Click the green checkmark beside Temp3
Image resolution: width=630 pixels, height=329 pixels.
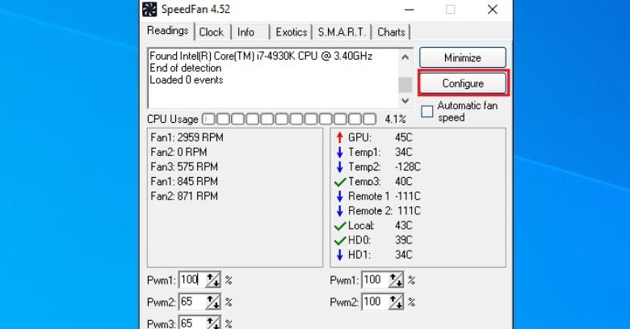[339, 182]
